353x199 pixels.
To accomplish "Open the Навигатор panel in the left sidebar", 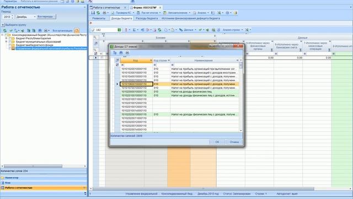I will pos(44,178).
